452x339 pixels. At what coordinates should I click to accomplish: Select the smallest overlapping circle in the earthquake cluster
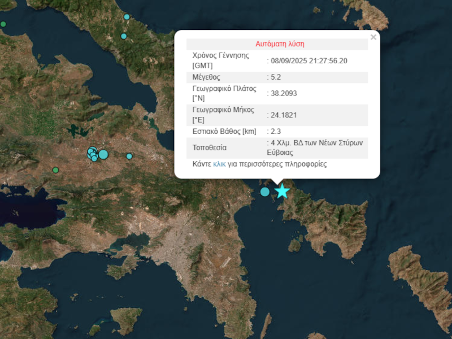coord(94,158)
